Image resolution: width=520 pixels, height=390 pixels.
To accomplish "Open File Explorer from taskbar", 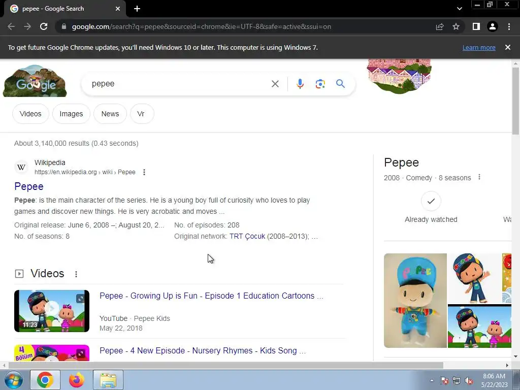I will pyautogui.click(x=108, y=380).
